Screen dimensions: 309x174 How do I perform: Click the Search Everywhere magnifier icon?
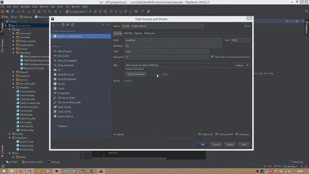[x=307, y=12]
